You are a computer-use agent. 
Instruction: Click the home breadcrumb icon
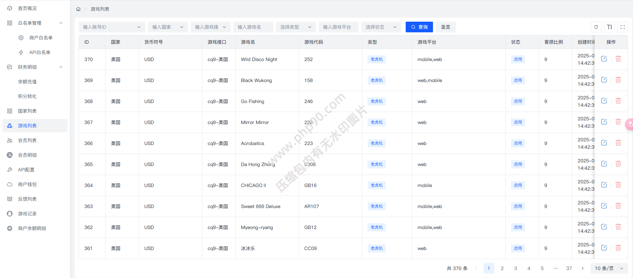tap(78, 9)
